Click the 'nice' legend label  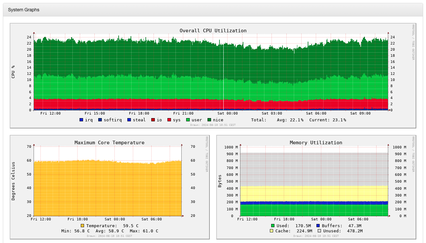(218, 120)
